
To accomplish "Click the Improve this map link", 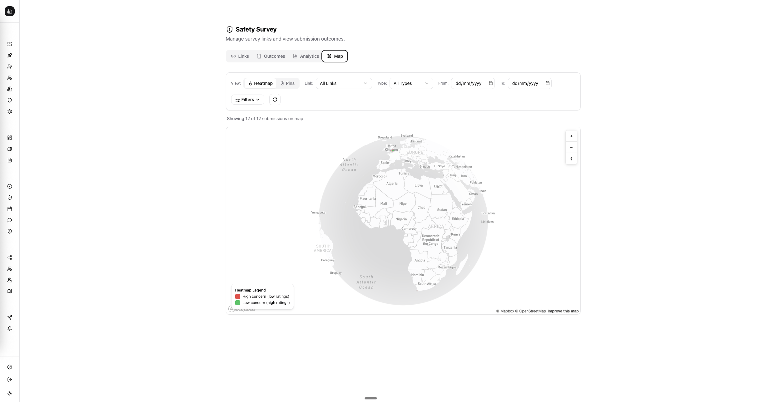I will click(x=563, y=311).
